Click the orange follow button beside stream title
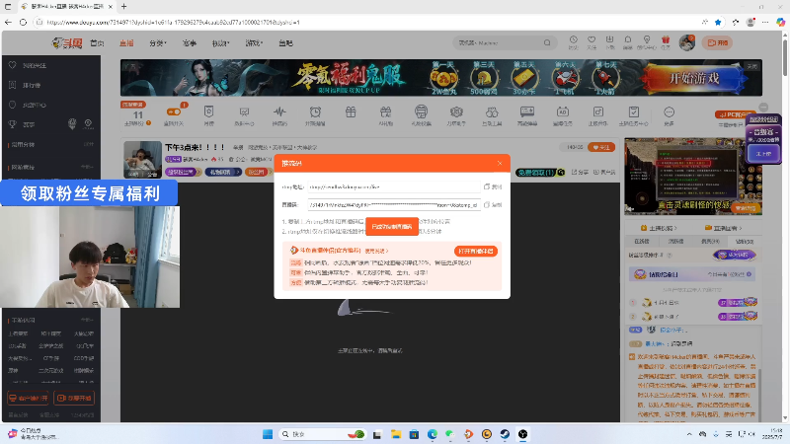 click(x=601, y=147)
